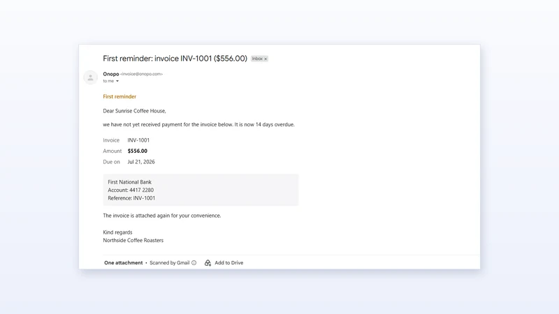Click the Add to Drive icon
The height and width of the screenshot is (314, 559).
[x=208, y=263]
